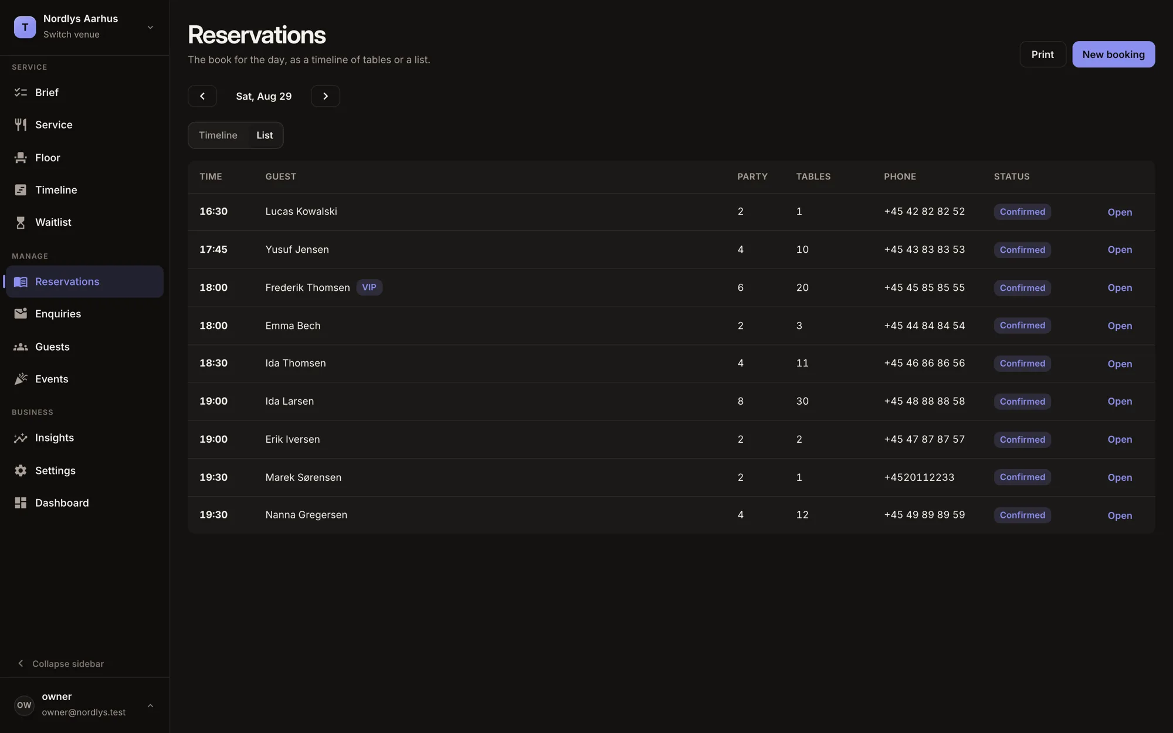Open Service in the sidebar
Screen dimensions: 1173x733
84,125
